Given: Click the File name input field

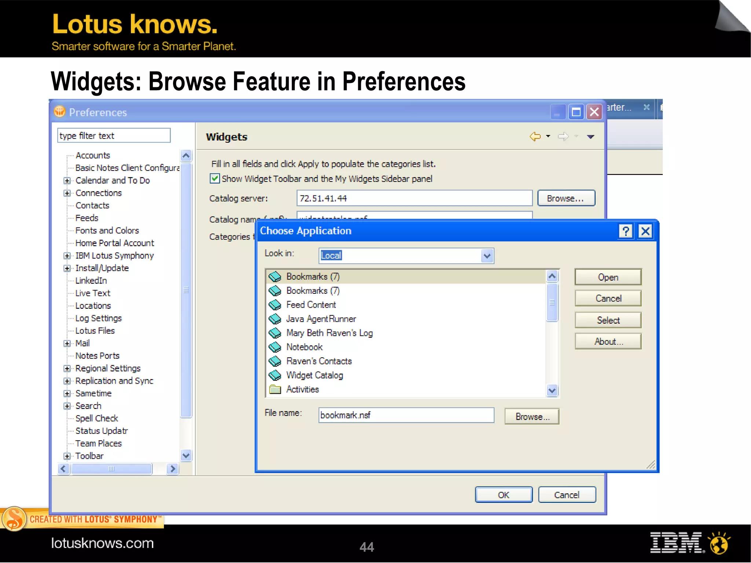Looking at the screenshot, I should point(406,415).
